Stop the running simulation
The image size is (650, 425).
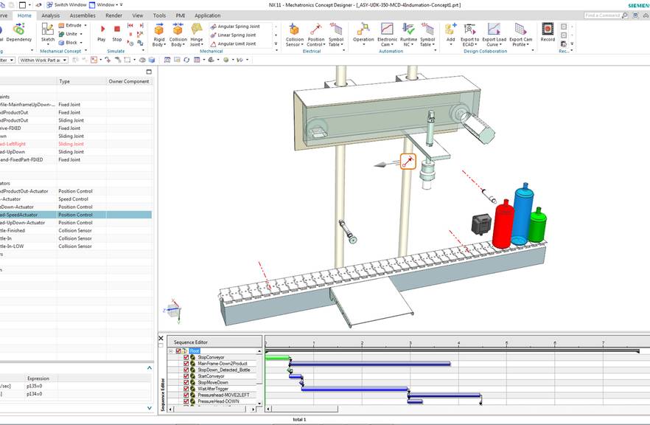[116, 30]
